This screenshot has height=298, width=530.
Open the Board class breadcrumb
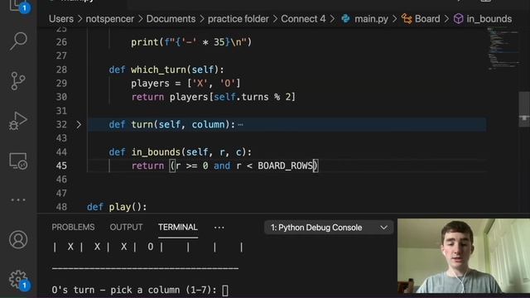(x=421, y=19)
